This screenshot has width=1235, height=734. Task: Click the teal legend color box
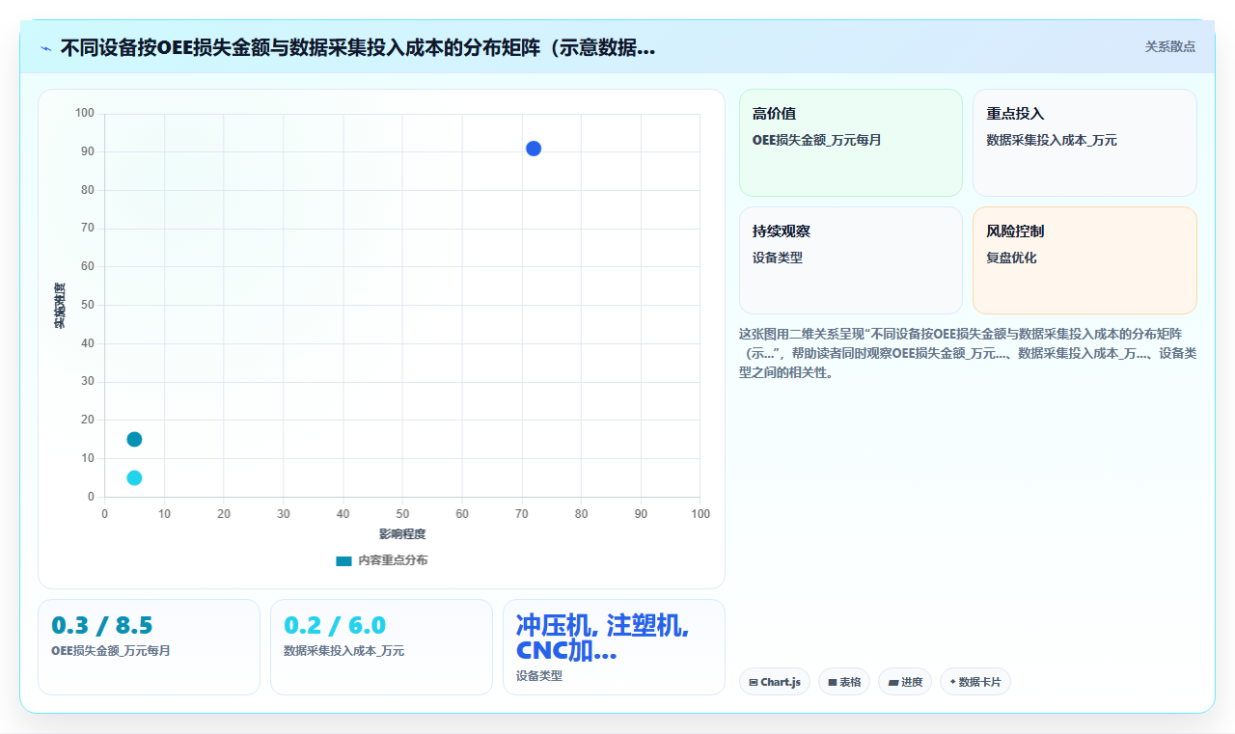[343, 560]
